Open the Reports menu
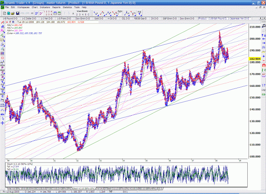The height and width of the screenshot is (194, 266). 56,7
